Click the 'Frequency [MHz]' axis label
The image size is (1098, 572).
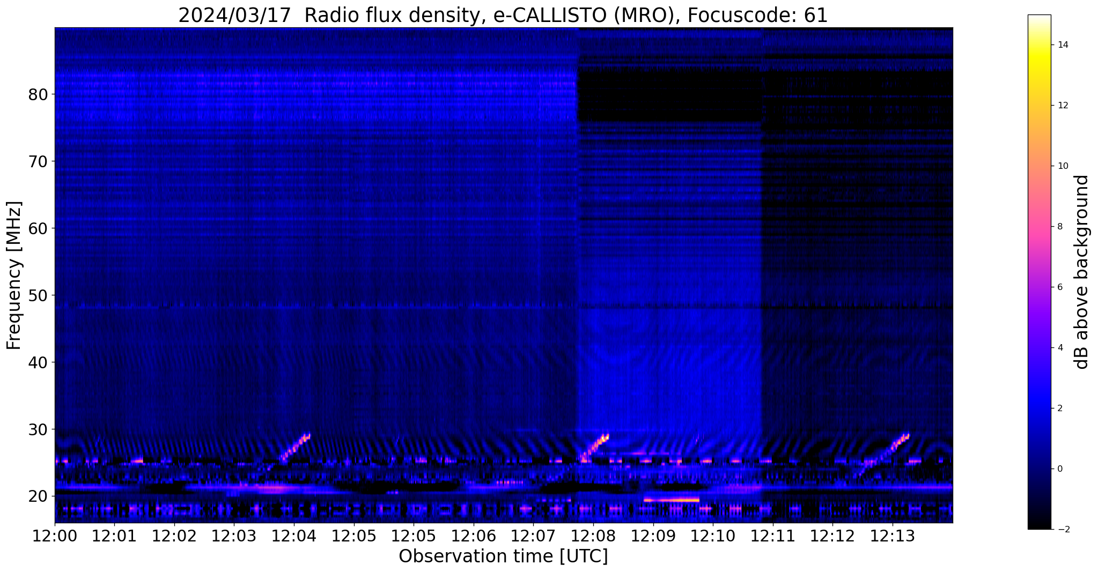point(14,275)
